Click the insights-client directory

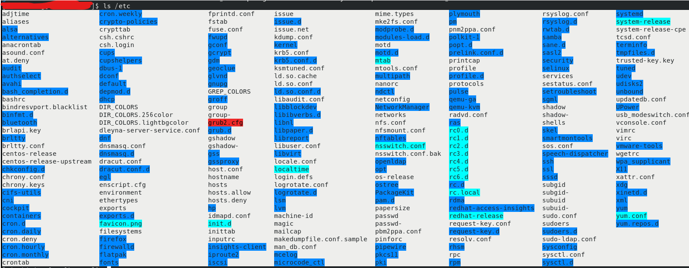[237, 247]
